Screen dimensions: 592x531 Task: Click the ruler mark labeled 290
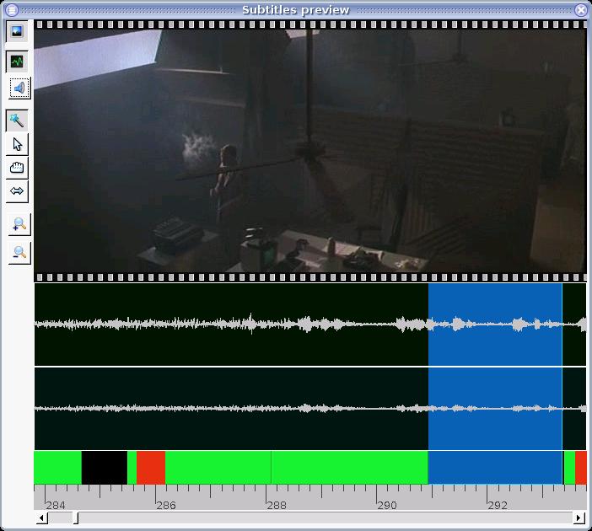pos(386,505)
